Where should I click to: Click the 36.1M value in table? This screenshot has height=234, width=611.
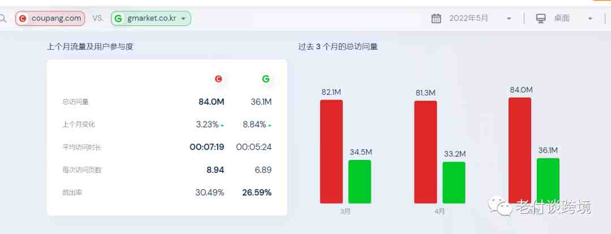coord(261,102)
